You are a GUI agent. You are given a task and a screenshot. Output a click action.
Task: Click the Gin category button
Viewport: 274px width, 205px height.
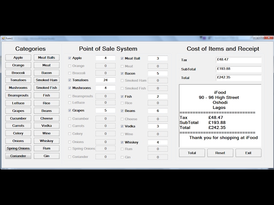point(47,156)
